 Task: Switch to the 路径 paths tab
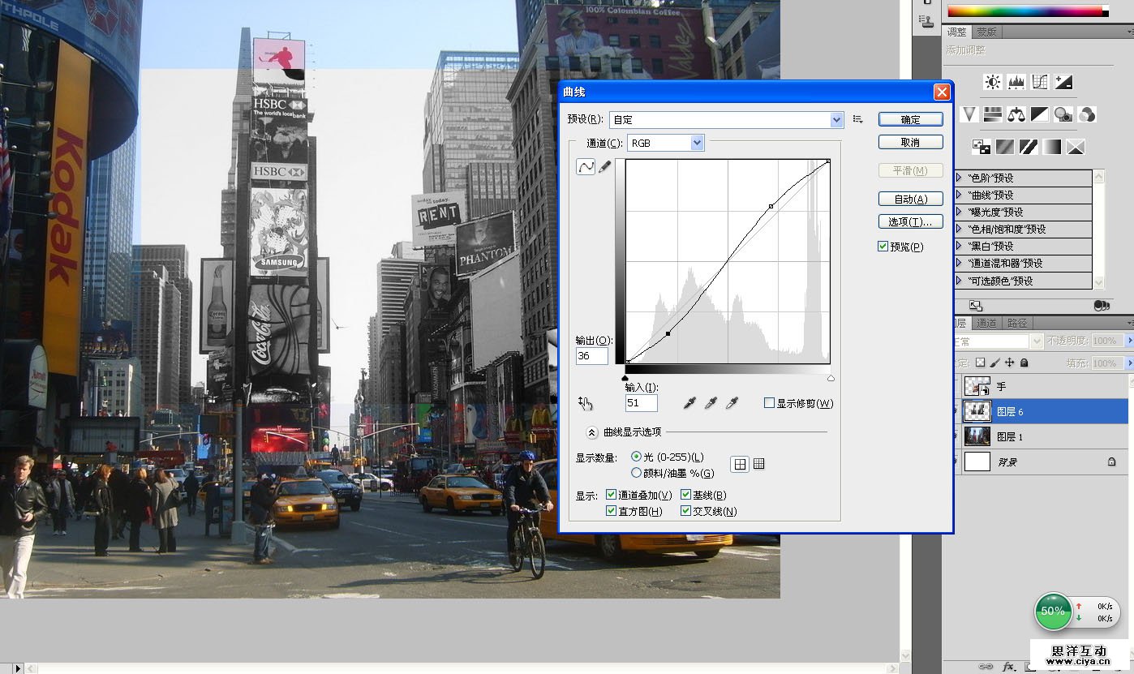click(x=1017, y=323)
